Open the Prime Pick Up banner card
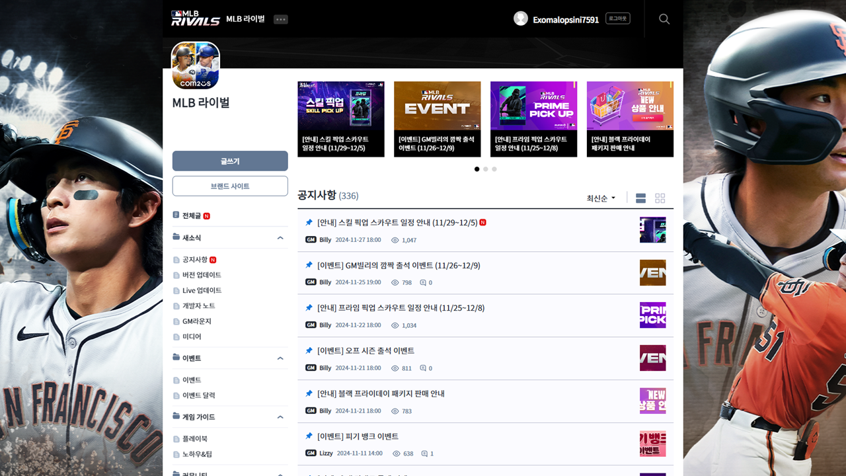Viewport: 846px width, 476px height. point(533,119)
